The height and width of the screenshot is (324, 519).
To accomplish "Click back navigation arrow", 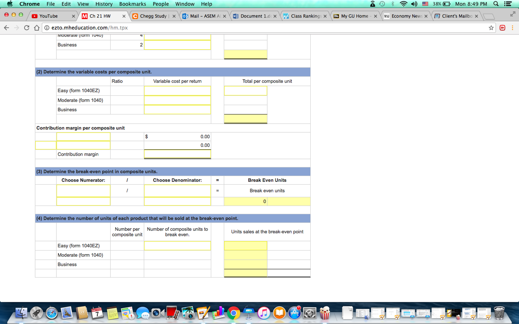I will click(x=7, y=28).
